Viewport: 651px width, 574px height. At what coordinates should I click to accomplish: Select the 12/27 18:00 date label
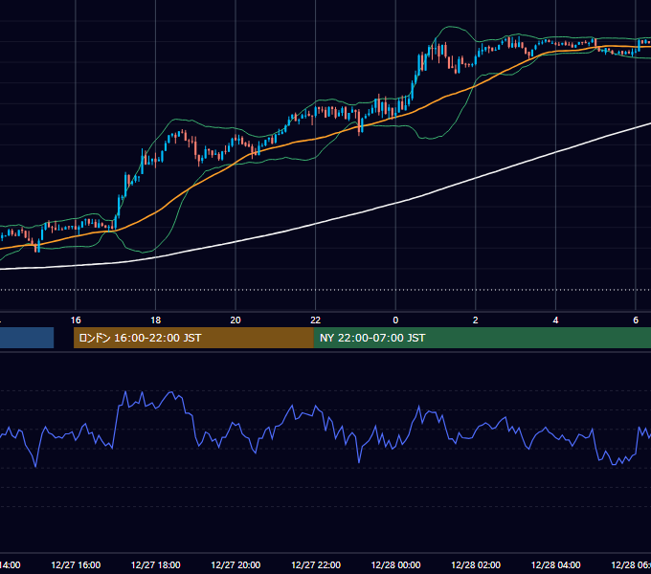pyautogui.click(x=156, y=564)
